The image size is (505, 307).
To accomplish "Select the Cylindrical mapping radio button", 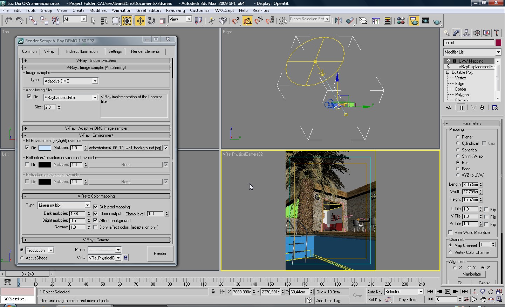I will (x=458, y=143).
